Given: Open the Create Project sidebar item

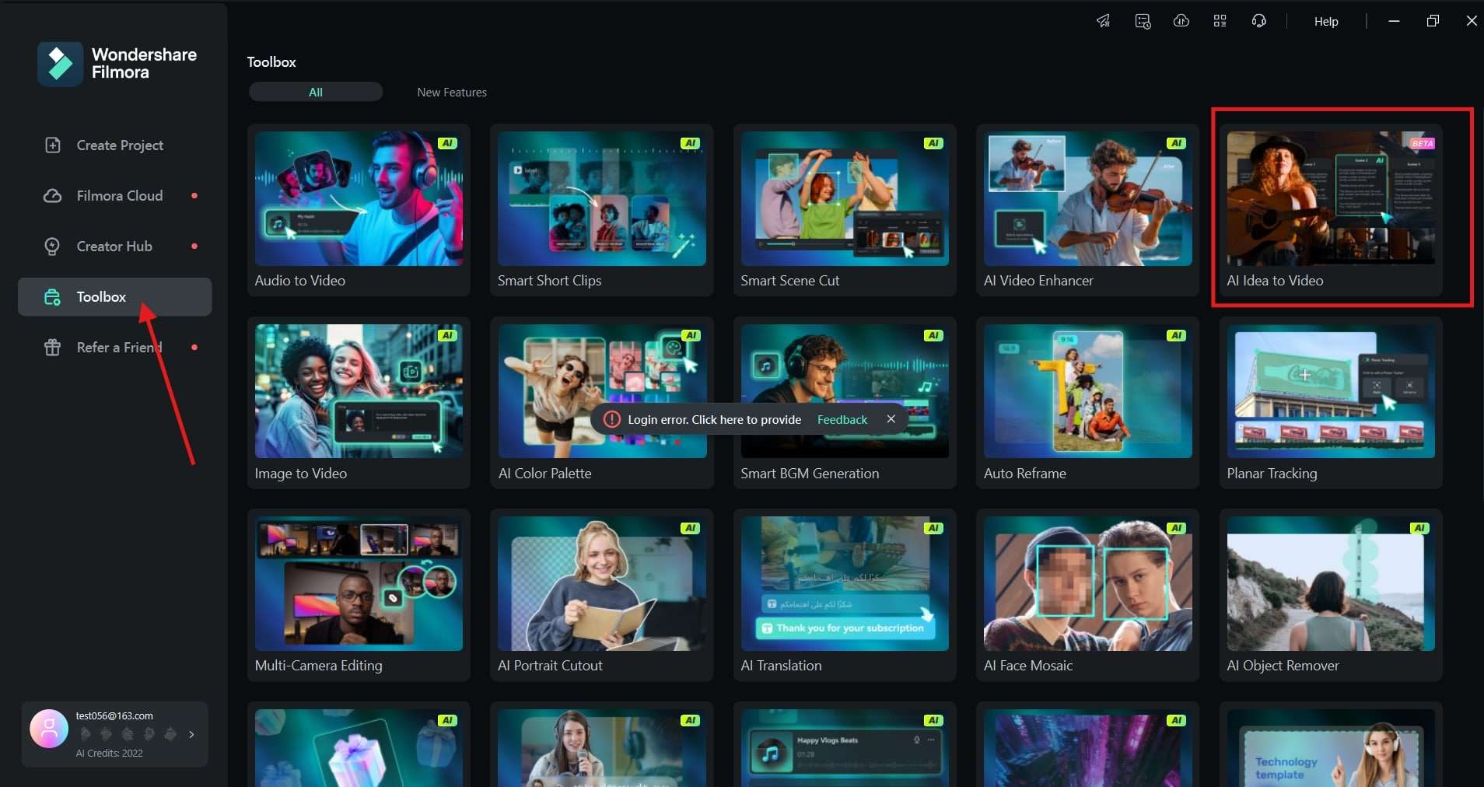Looking at the screenshot, I should [114, 145].
